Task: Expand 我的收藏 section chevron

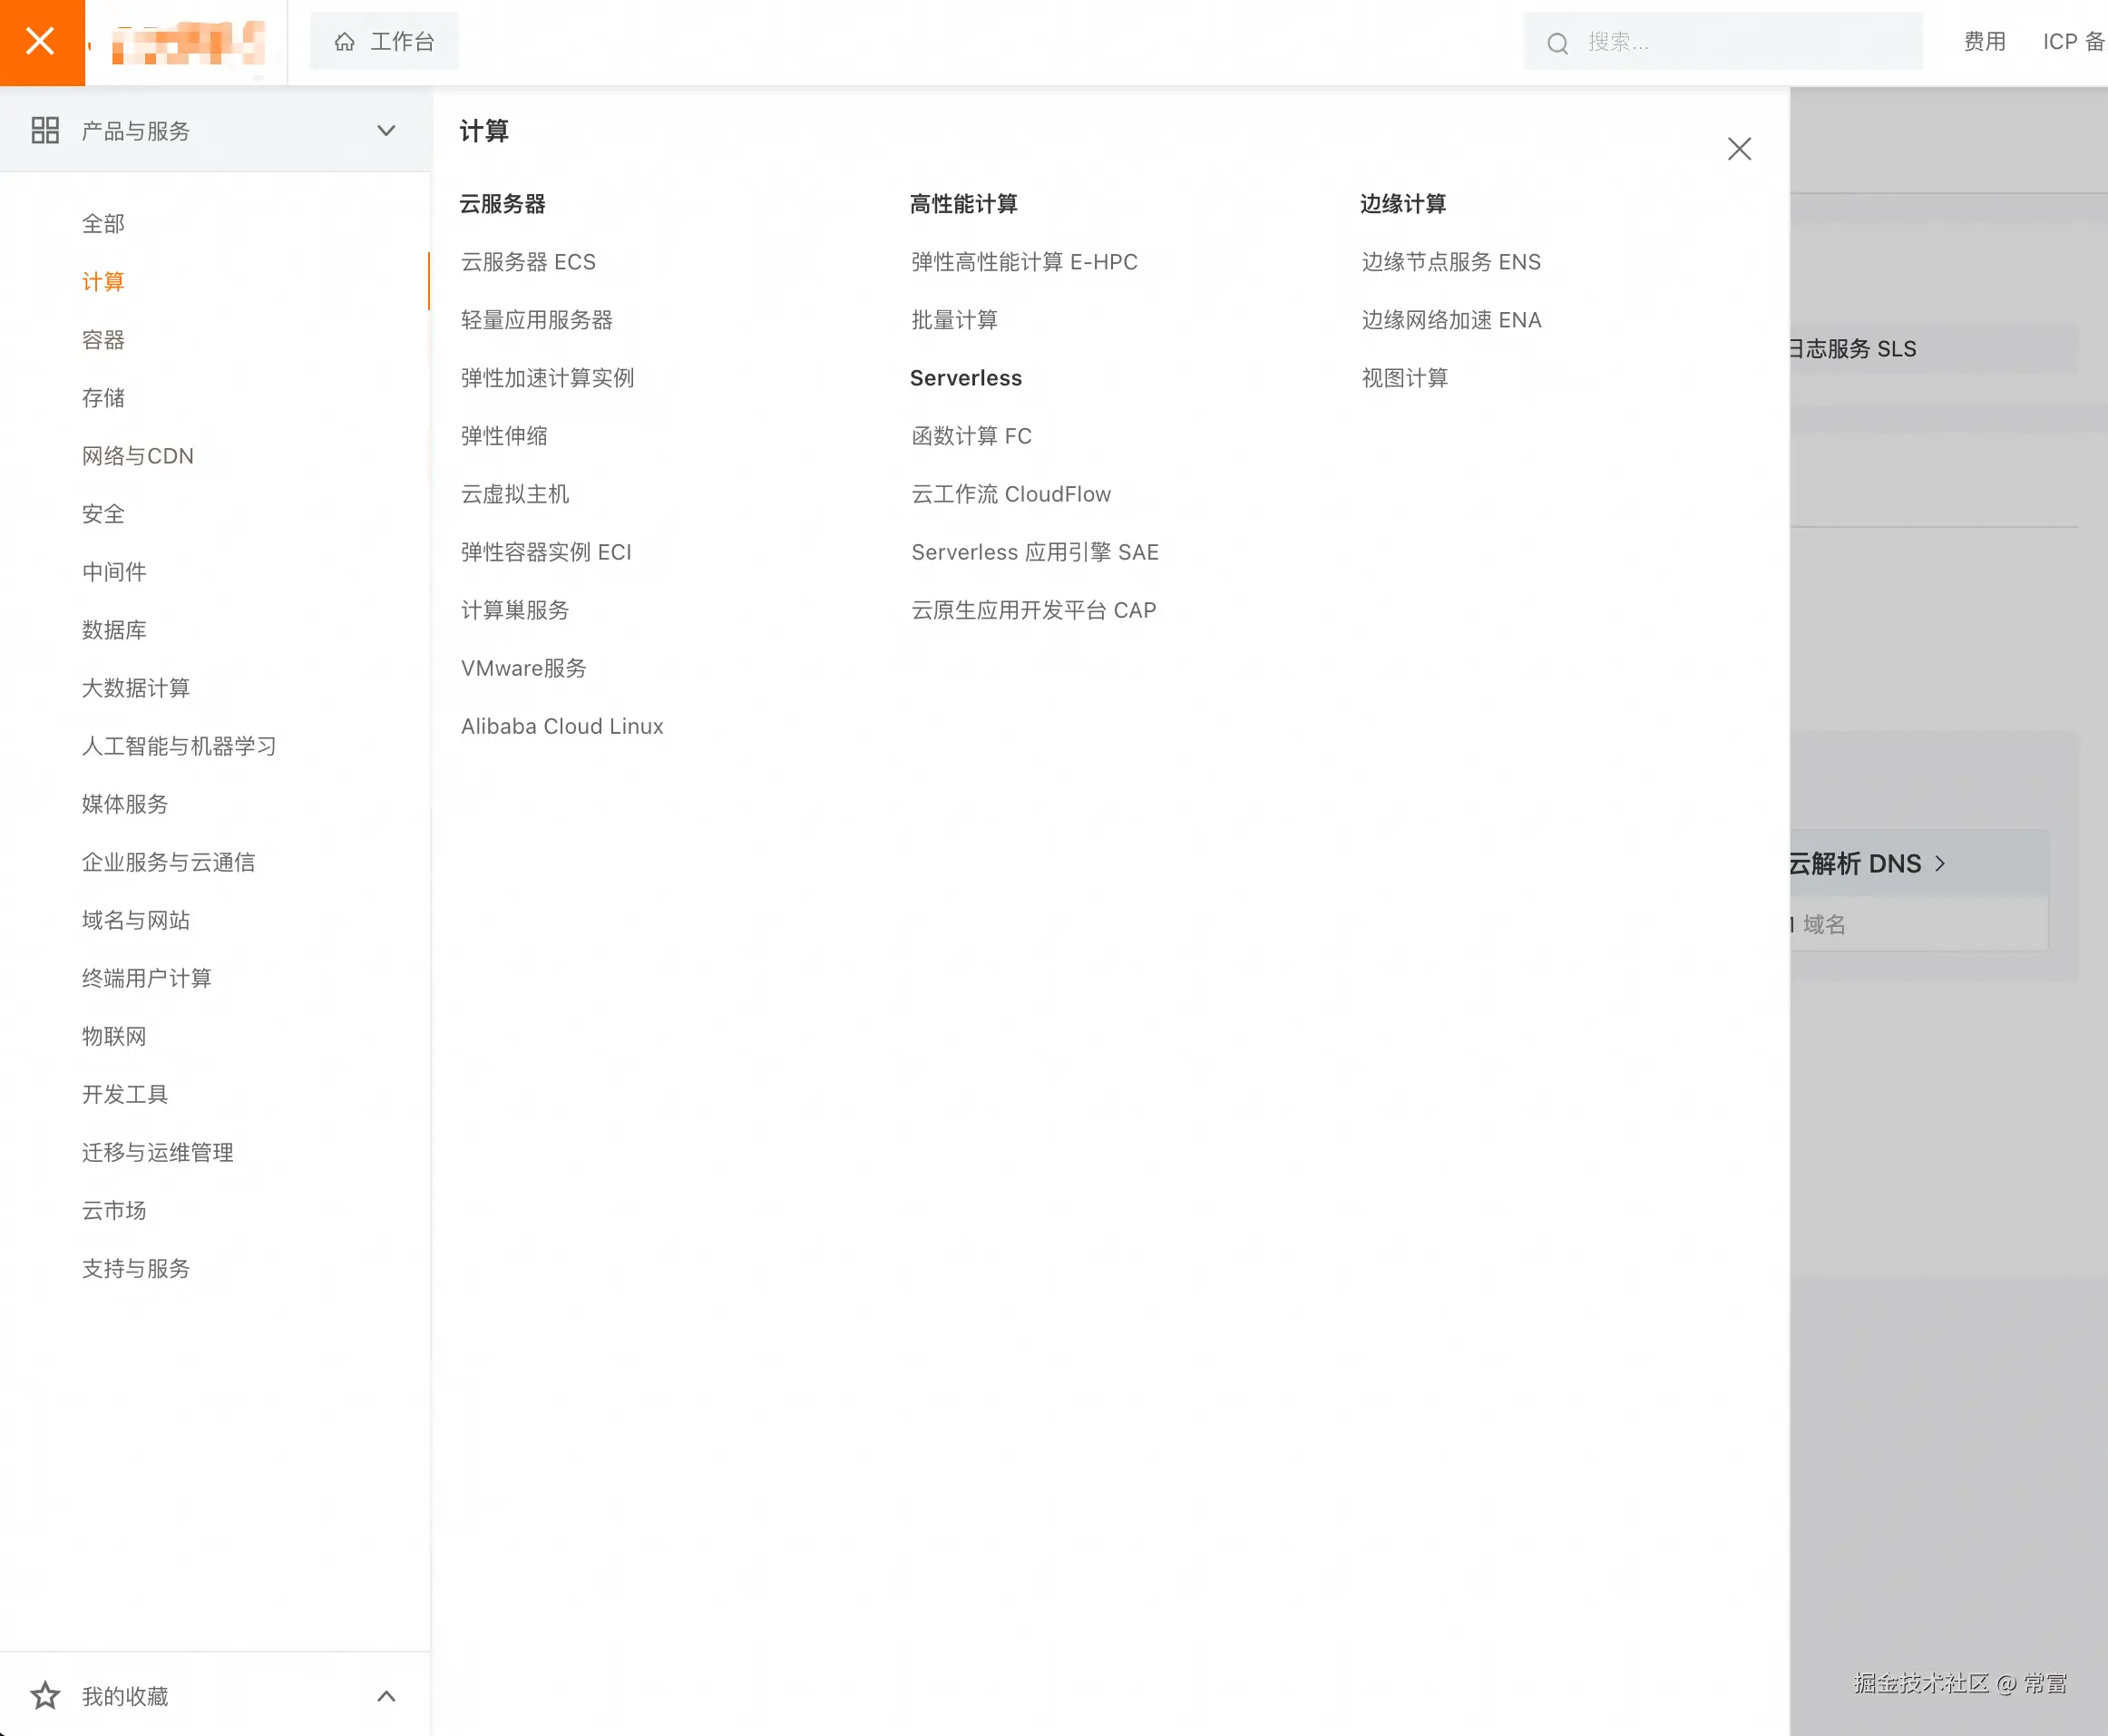Action: pos(386,1696)
